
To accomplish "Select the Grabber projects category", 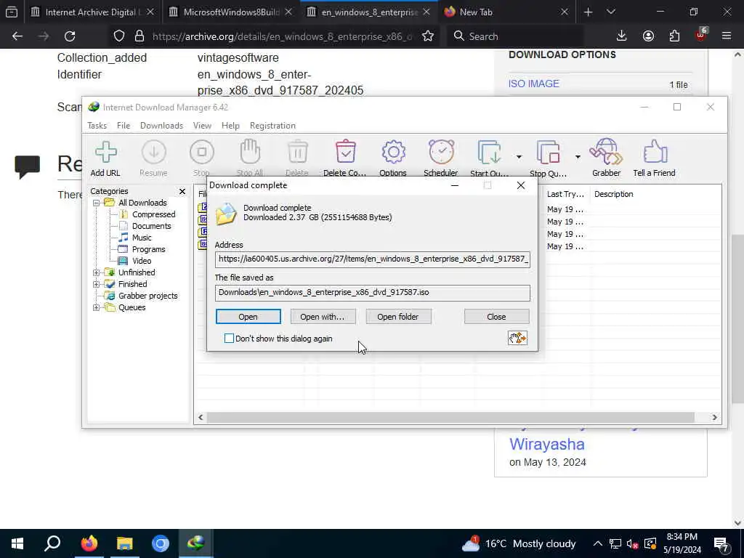I will [x=148, y=296].
